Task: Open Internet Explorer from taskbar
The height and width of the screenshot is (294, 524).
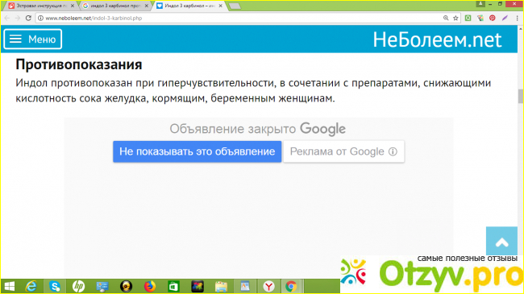Action: coord(31,286)
